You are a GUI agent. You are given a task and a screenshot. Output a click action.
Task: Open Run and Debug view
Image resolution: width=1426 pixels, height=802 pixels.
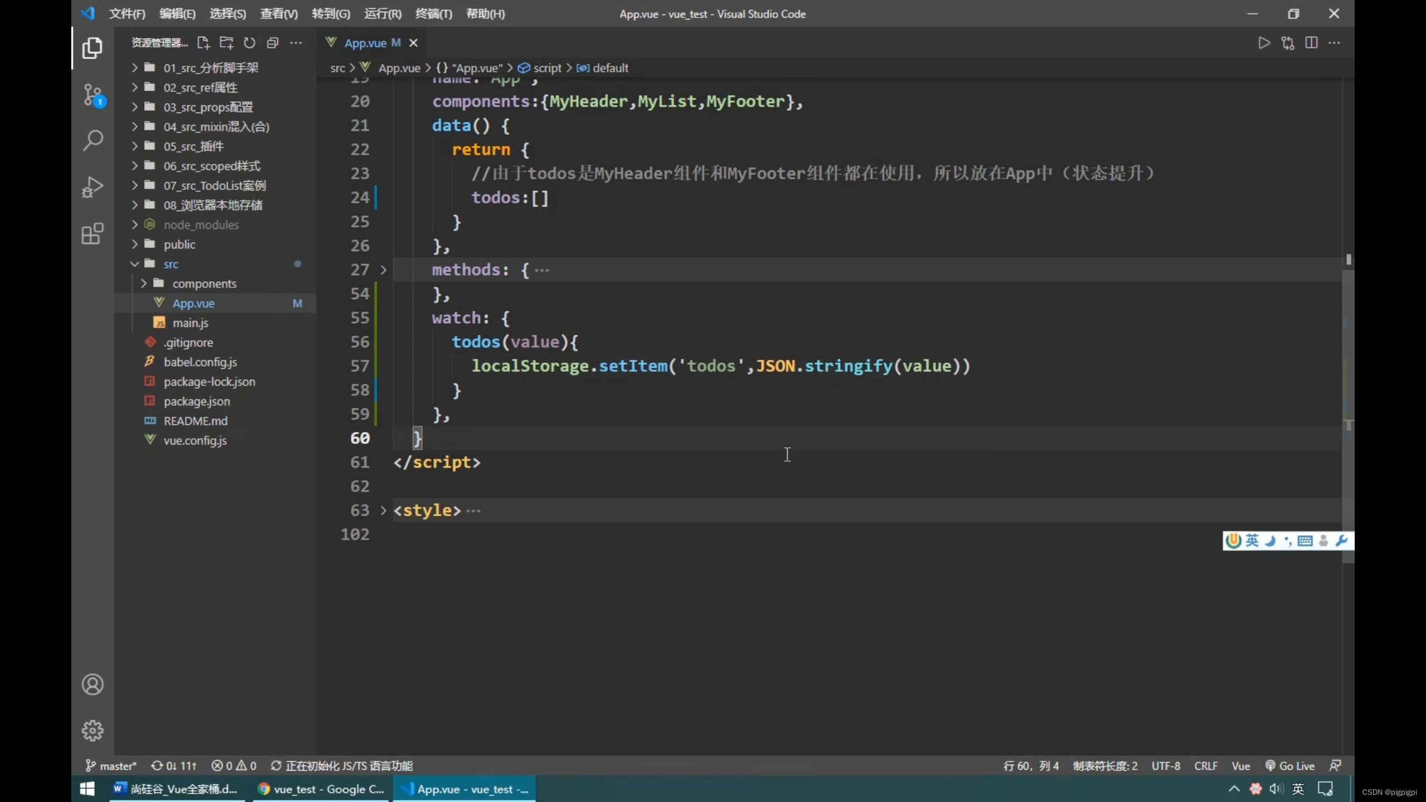(x=92, y=187)
